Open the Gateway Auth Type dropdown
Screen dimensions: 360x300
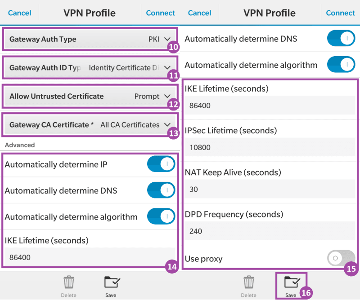click(90, 39)
